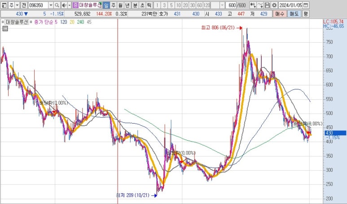
Task: Click the 231백만 trading value
Action: tap(149, 14)
